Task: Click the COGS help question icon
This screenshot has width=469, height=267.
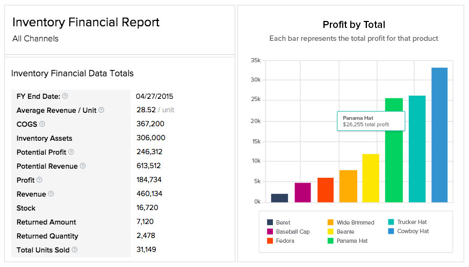Action: click(41, 124)
